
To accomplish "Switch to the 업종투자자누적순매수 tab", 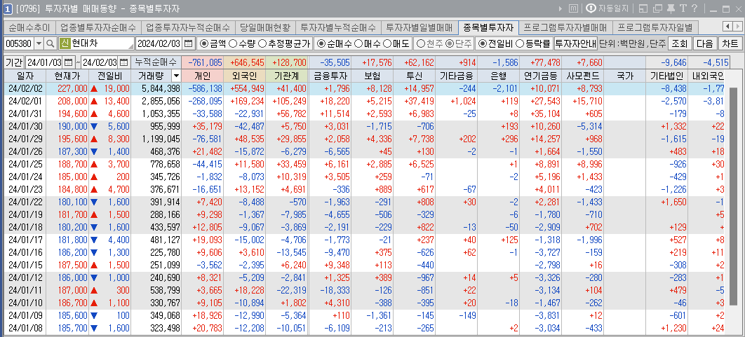I will click(188, 27).
